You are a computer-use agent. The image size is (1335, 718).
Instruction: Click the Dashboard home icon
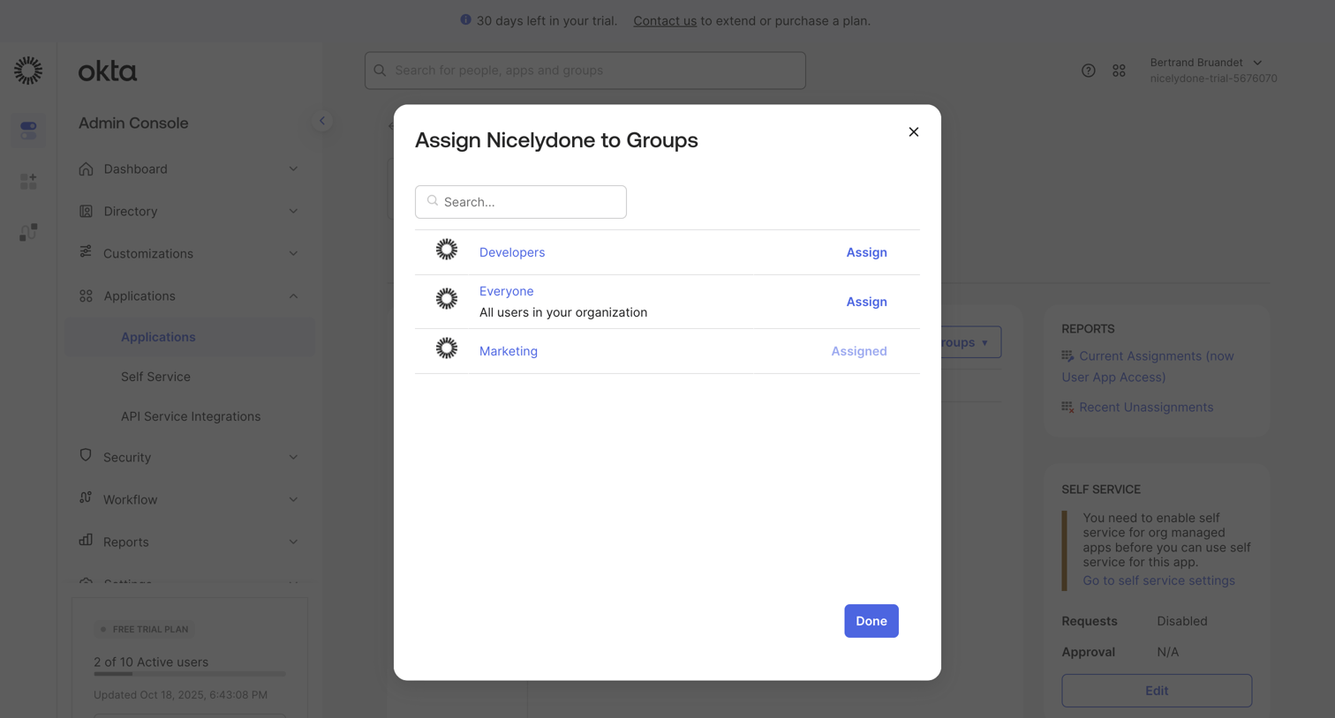point(86,168)
